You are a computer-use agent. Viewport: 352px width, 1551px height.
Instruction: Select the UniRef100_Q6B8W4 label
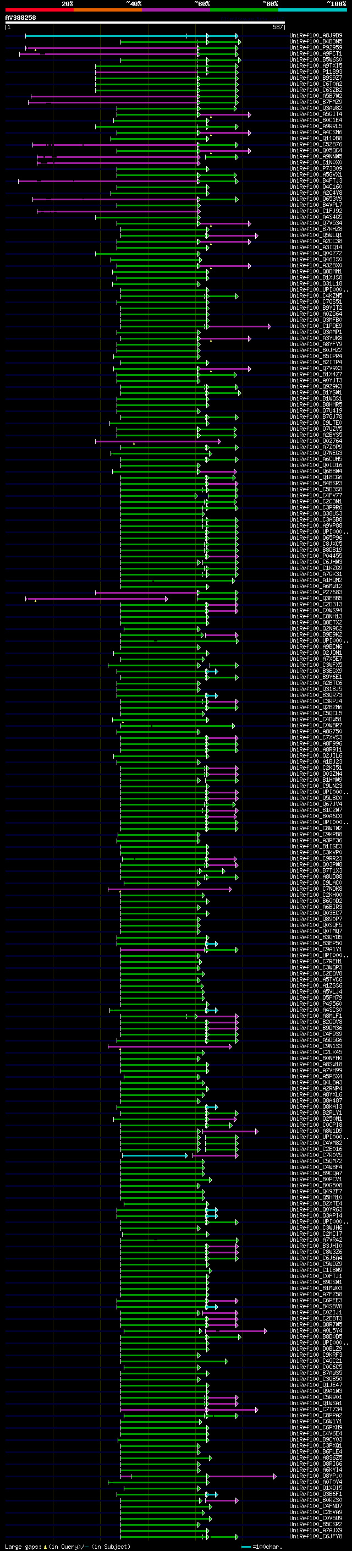click(316, 472)
